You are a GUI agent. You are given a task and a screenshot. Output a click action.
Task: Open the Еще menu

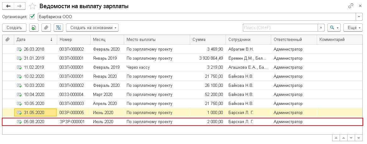tap(353, 28)
